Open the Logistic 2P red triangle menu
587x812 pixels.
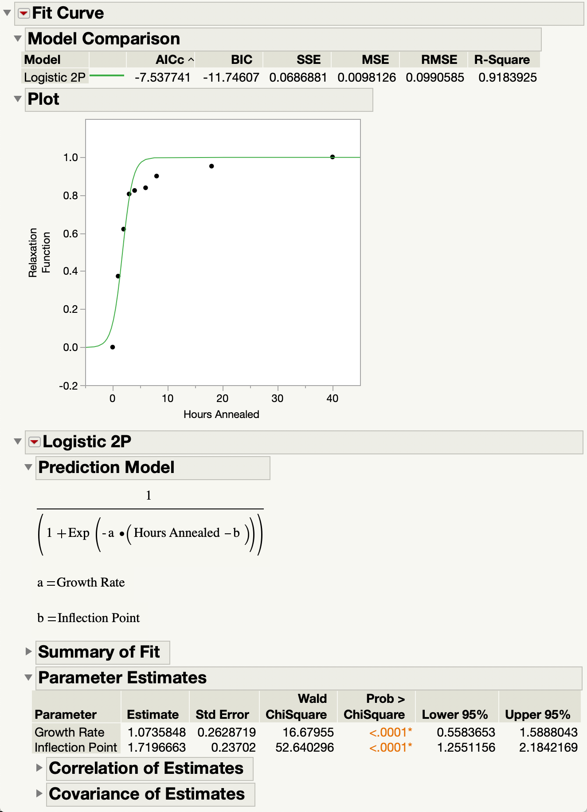coord(34,442)
